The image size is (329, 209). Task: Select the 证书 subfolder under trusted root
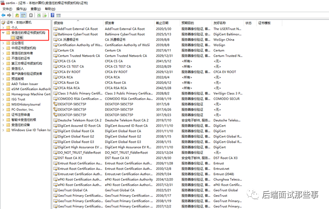pos(19,38)
